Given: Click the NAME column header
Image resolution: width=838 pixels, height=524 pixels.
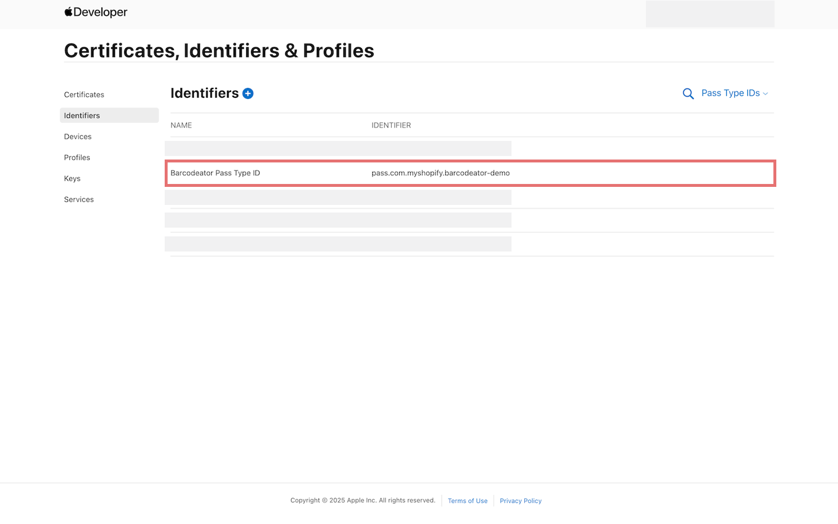Looking at the screenshot, I should tap(181, 125).
